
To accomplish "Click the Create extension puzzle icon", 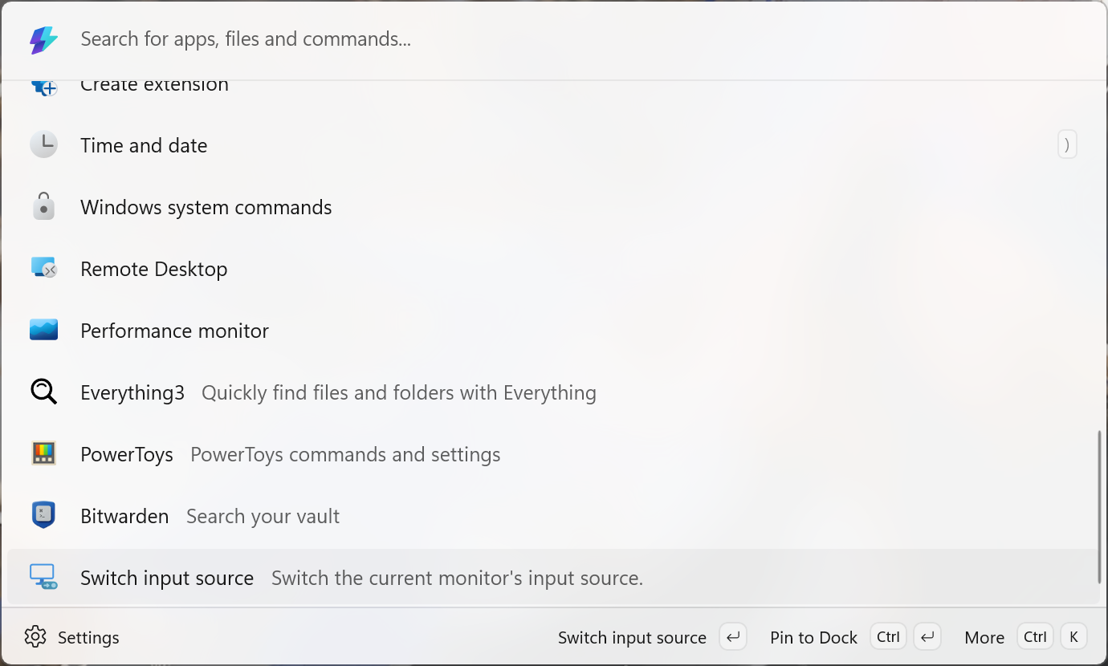I will [x=43, y=87].
